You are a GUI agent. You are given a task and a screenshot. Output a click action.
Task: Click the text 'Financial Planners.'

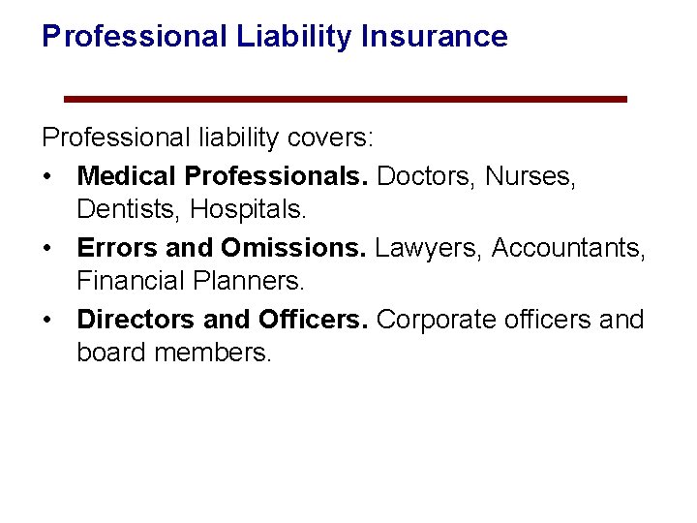191,281
